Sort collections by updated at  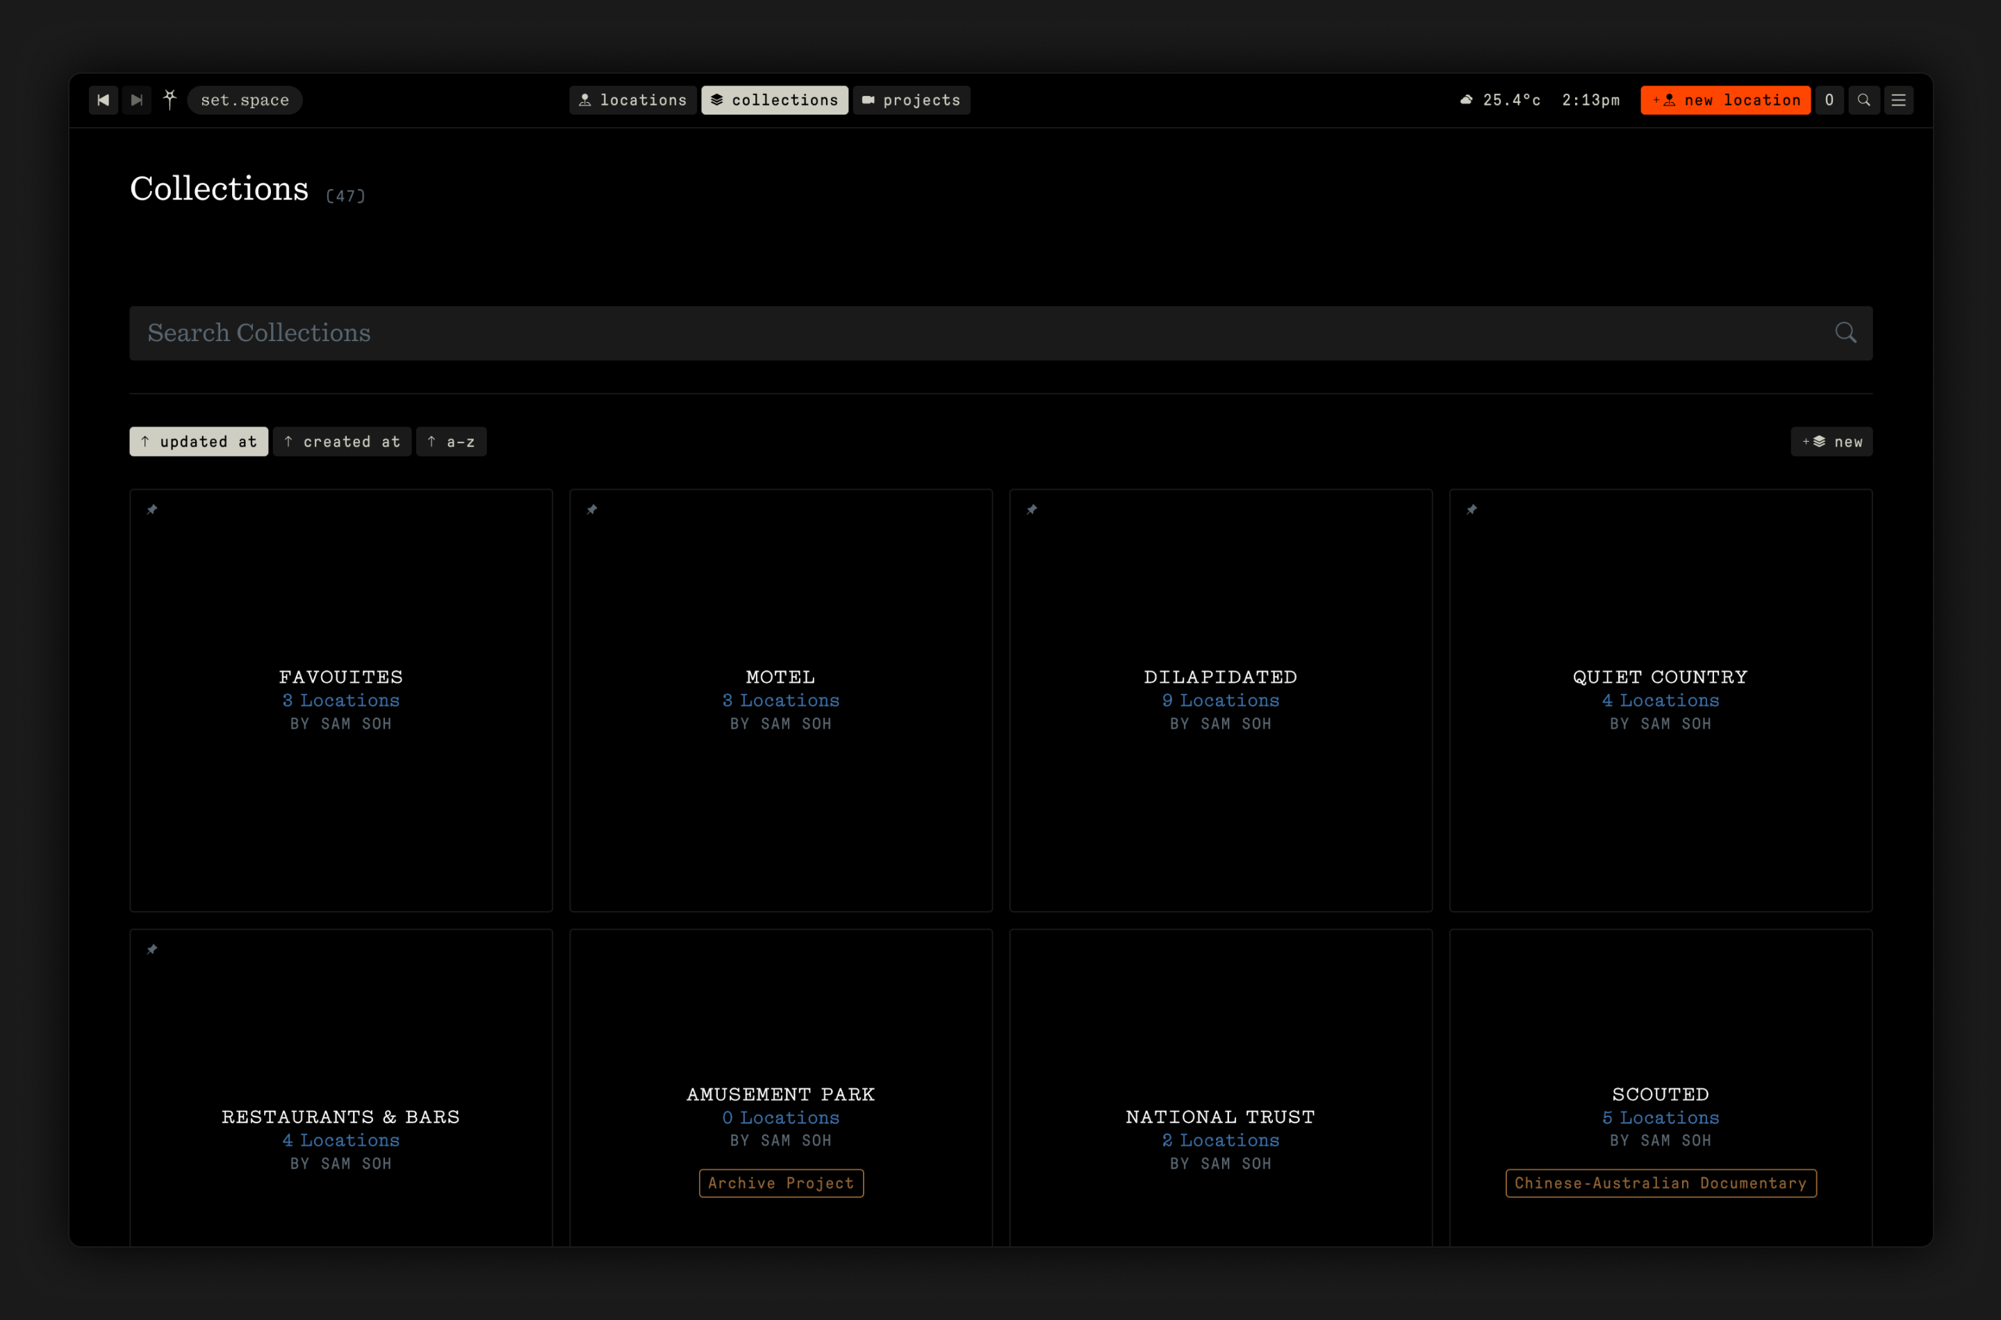[199, 442]
